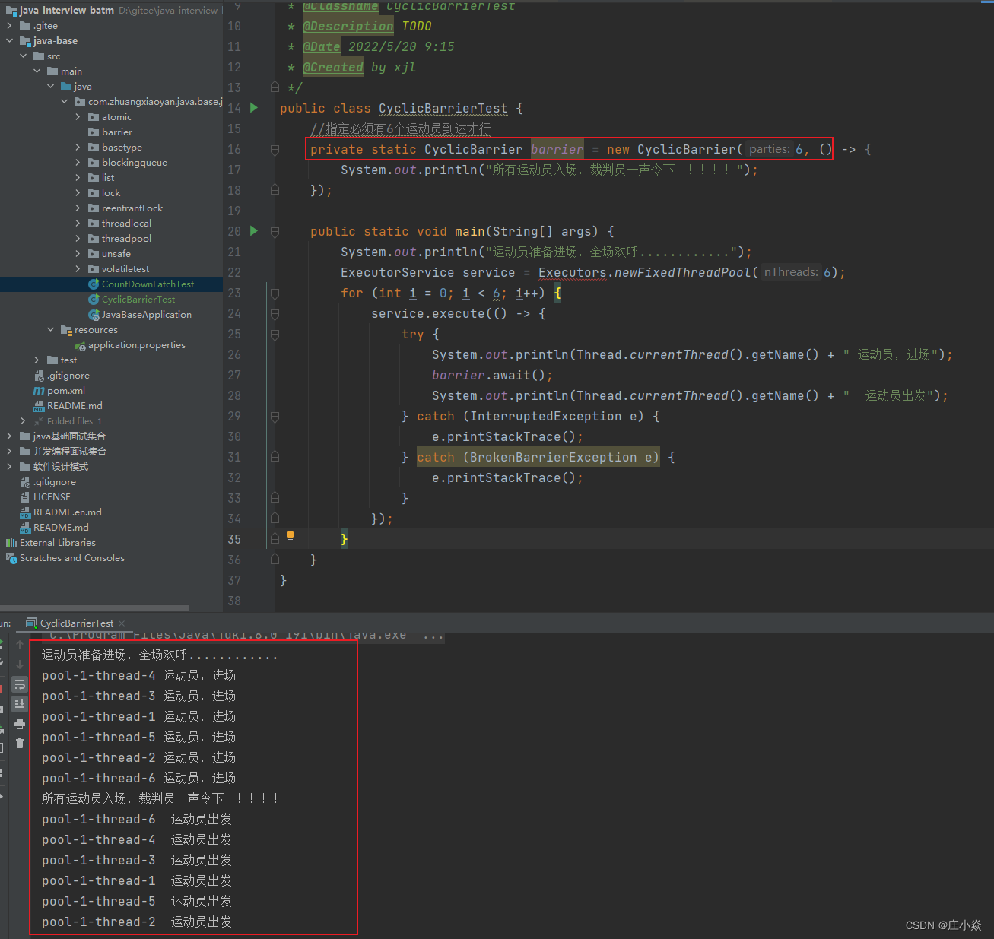The image size is (994, 939).
Task: Collapse the src folder
Action: click(x=23, y=56)
